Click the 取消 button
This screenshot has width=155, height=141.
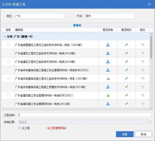(x=143, y=134)
